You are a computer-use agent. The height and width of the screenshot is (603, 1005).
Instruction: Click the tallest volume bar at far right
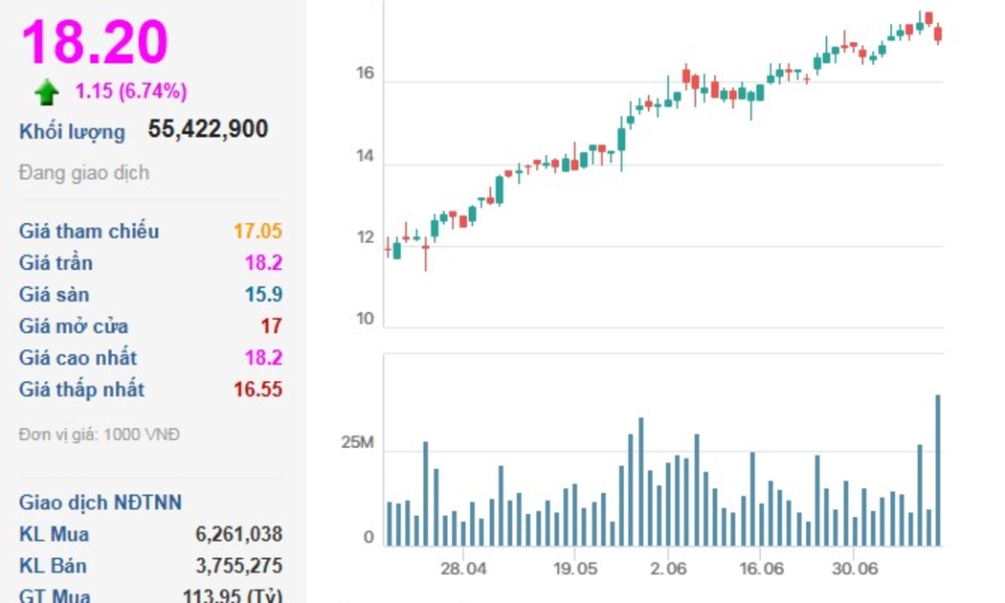pos(938,469)
